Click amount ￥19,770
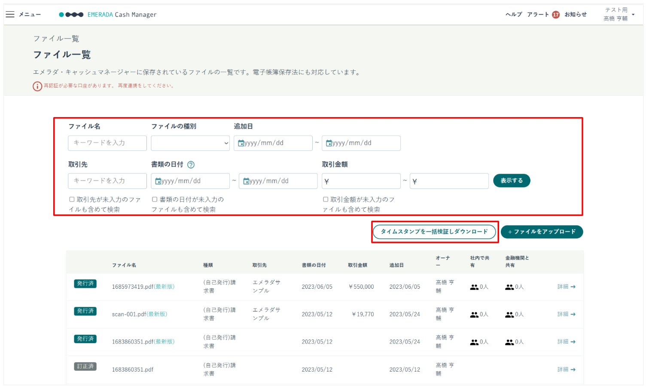The image size is (646, 387). click(363, 314)
